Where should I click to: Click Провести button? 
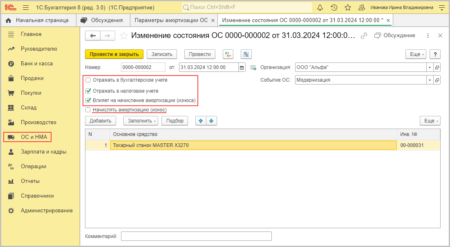(x=200, y=54)
